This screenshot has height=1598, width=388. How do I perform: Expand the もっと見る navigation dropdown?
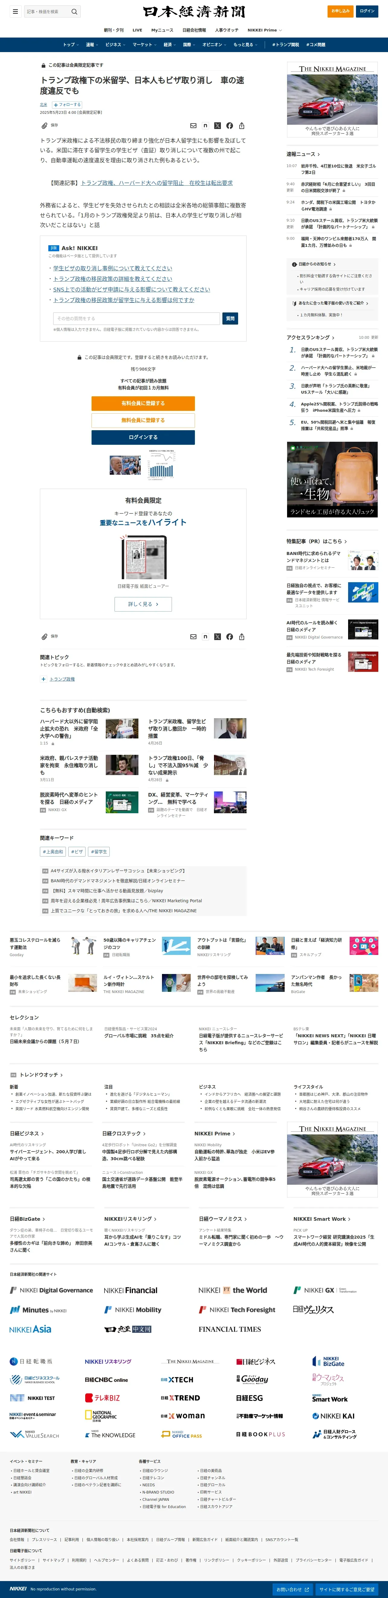(245, 45)
